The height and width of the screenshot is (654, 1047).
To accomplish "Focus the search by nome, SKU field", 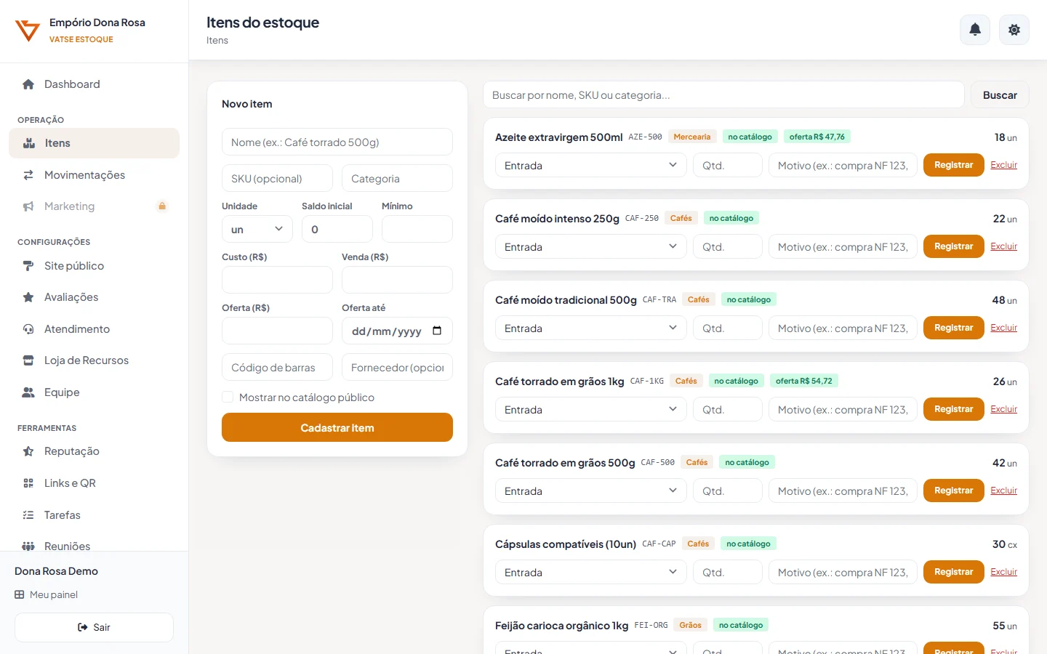I will pyautogui.click(x=723, y=94).
